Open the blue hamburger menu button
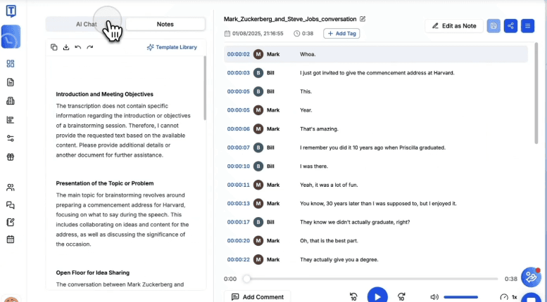 [528, 26]
